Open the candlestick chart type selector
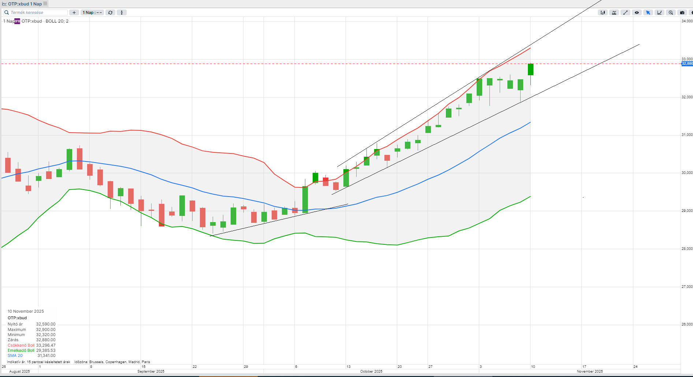Image resolution: width=693 pixels, height=377 pixels. pos(602,12)
